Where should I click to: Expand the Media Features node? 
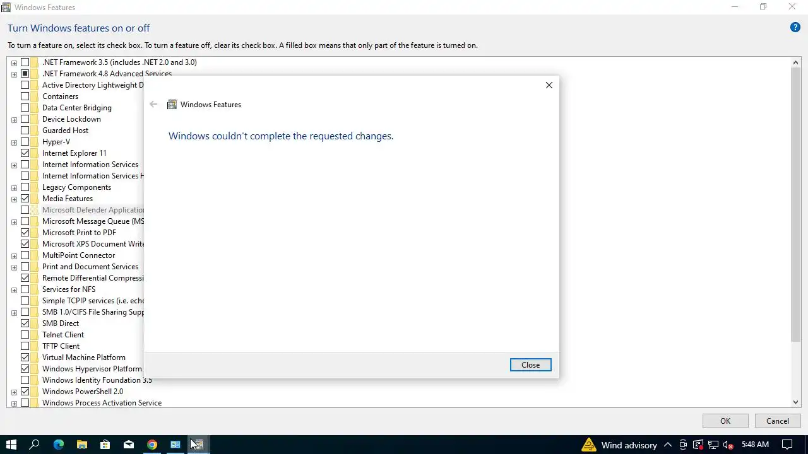[14, 199]
